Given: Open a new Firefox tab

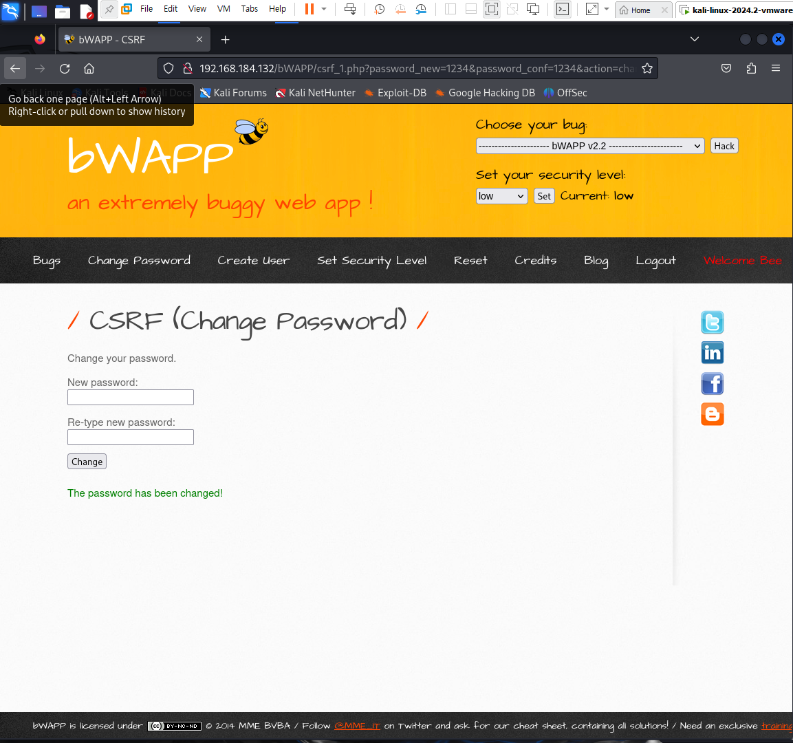Looking at the screenshot, I should (x=225, y=39).
